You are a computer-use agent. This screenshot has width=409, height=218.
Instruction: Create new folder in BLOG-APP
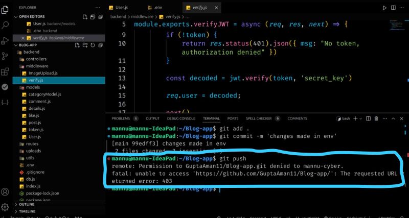pos(85,45)
